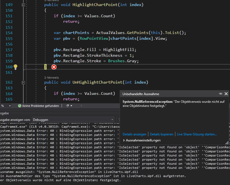The height and width of the screenshot is (185, 230).
Task: Close the Unbehandelte Ausnahme popup
Action: click(226, 94)
